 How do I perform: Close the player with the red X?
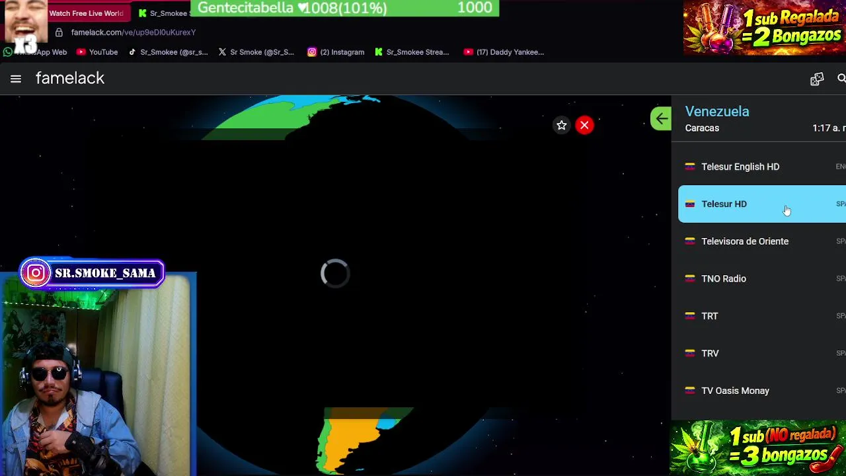pyautogui.click(x=584, y=125)
